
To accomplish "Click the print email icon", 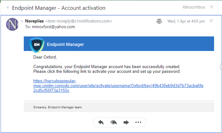I will point(159,21).
